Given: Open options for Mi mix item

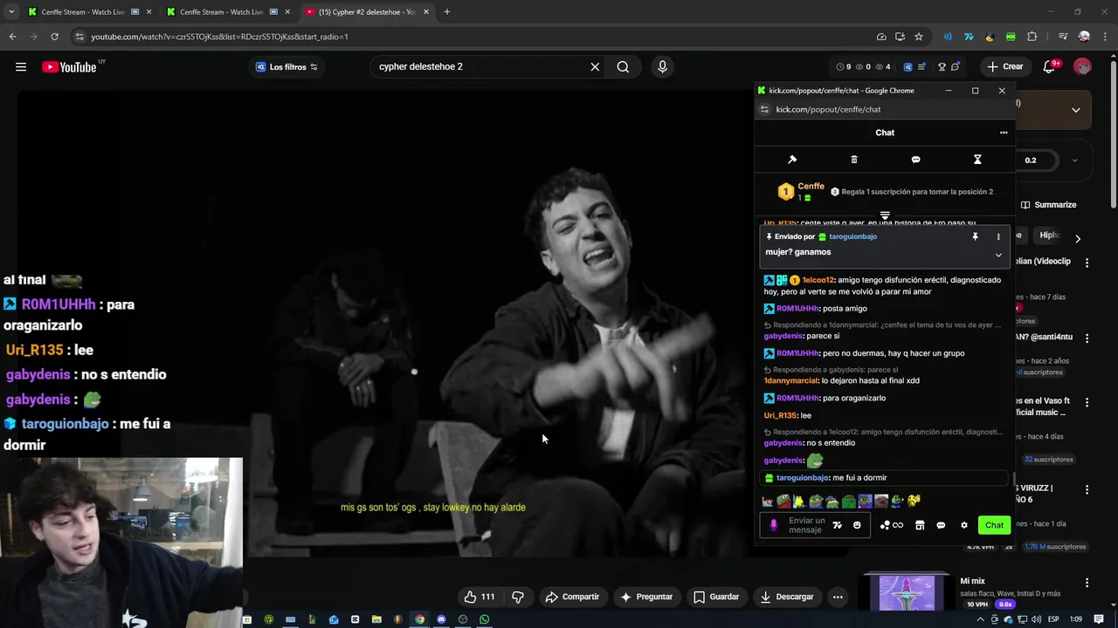Looking at the screenshot, I should [x=1087, y=583].
